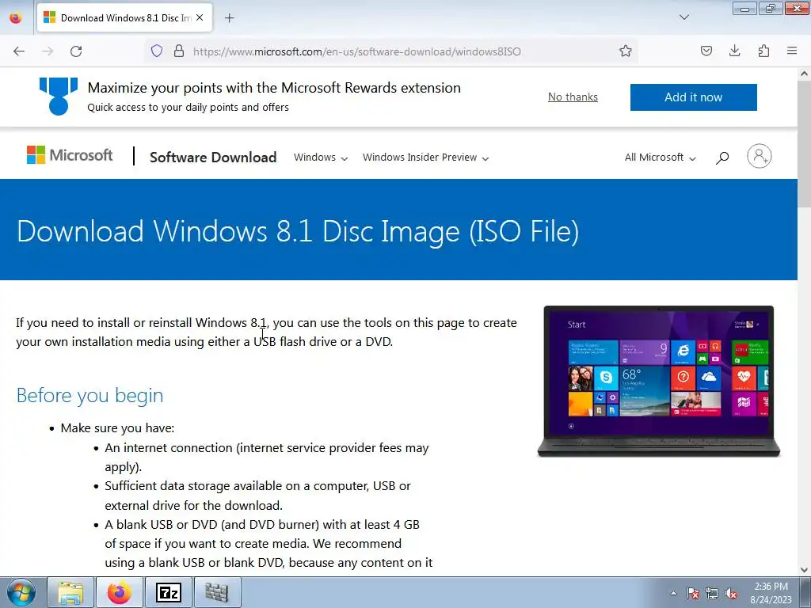This screenshot has width=811, height=608.
Task: Click the Microsoft logo
Action: tap(70, 155)
